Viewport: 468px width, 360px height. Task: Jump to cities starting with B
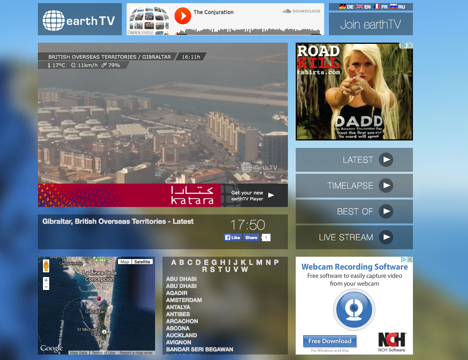pyautogui.click(x=182, y=262)
